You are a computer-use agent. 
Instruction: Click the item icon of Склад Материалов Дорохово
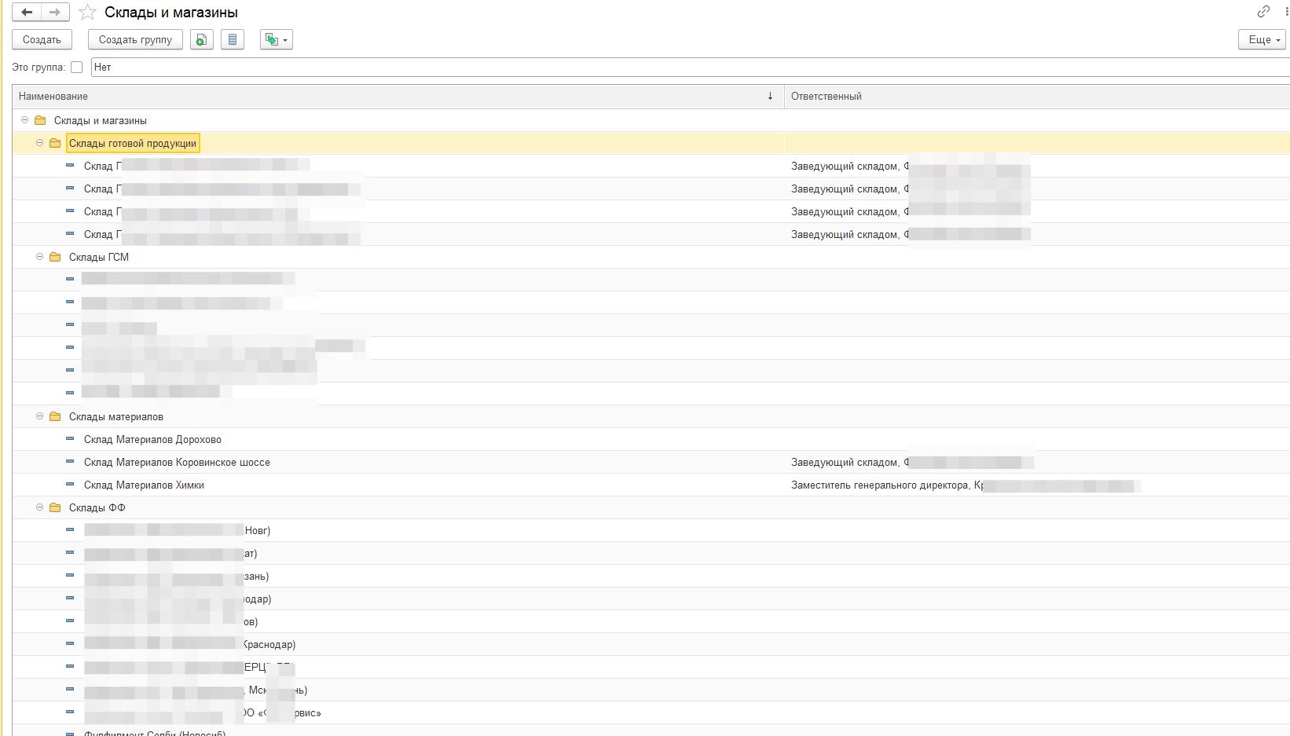pyautogui.click(x=70, y=439)
